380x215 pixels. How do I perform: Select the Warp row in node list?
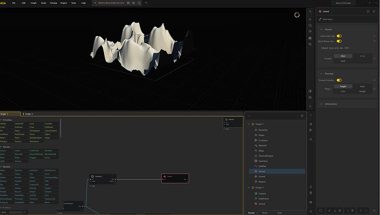(277, 151)
